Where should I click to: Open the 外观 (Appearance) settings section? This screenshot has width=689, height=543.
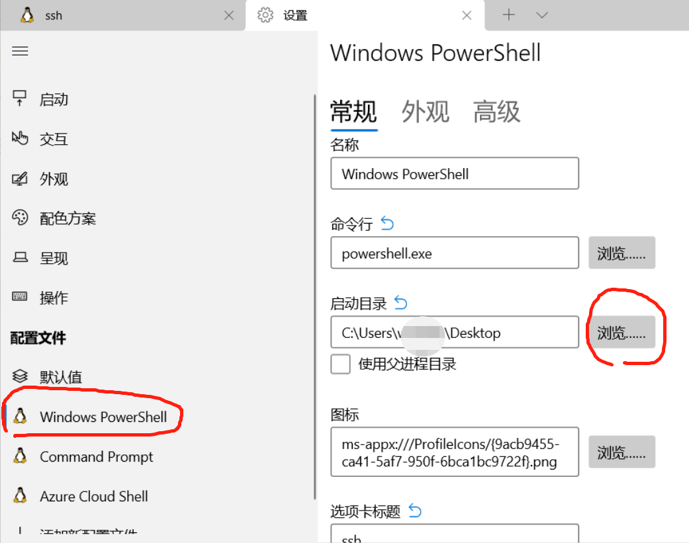point(53,179)
